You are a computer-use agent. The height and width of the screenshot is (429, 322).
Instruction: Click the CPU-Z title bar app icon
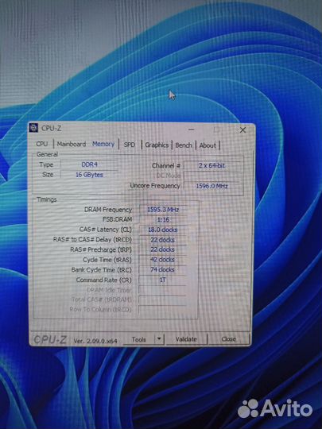point(33,128)
